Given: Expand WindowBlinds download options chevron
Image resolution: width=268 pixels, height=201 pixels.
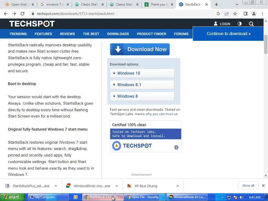Looking at the screenshot, I should coord(117,186).
